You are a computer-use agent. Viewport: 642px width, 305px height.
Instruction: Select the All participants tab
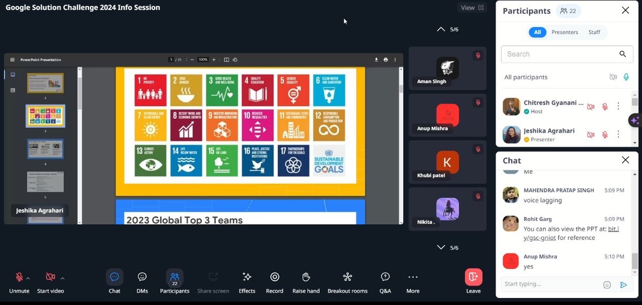pos(537,32)
